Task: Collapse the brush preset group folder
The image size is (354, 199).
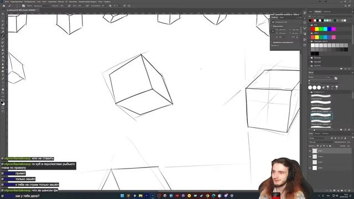Action: [x=310, y=92]
